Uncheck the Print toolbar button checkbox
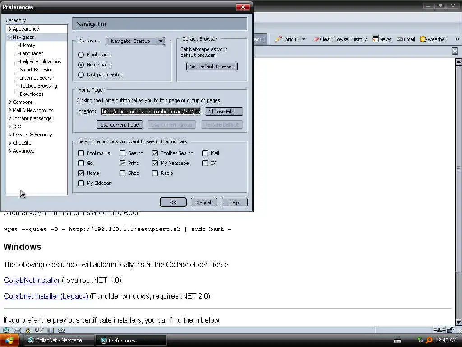 point(123,163)
